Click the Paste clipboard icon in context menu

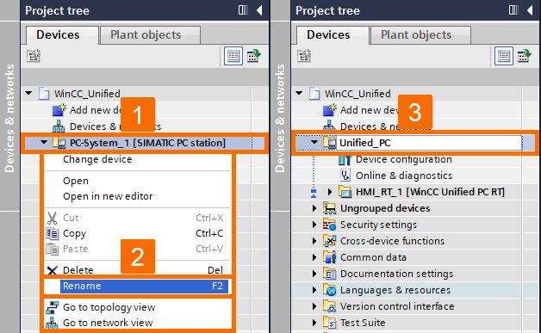pyautogui.click(x=52, y=250)
